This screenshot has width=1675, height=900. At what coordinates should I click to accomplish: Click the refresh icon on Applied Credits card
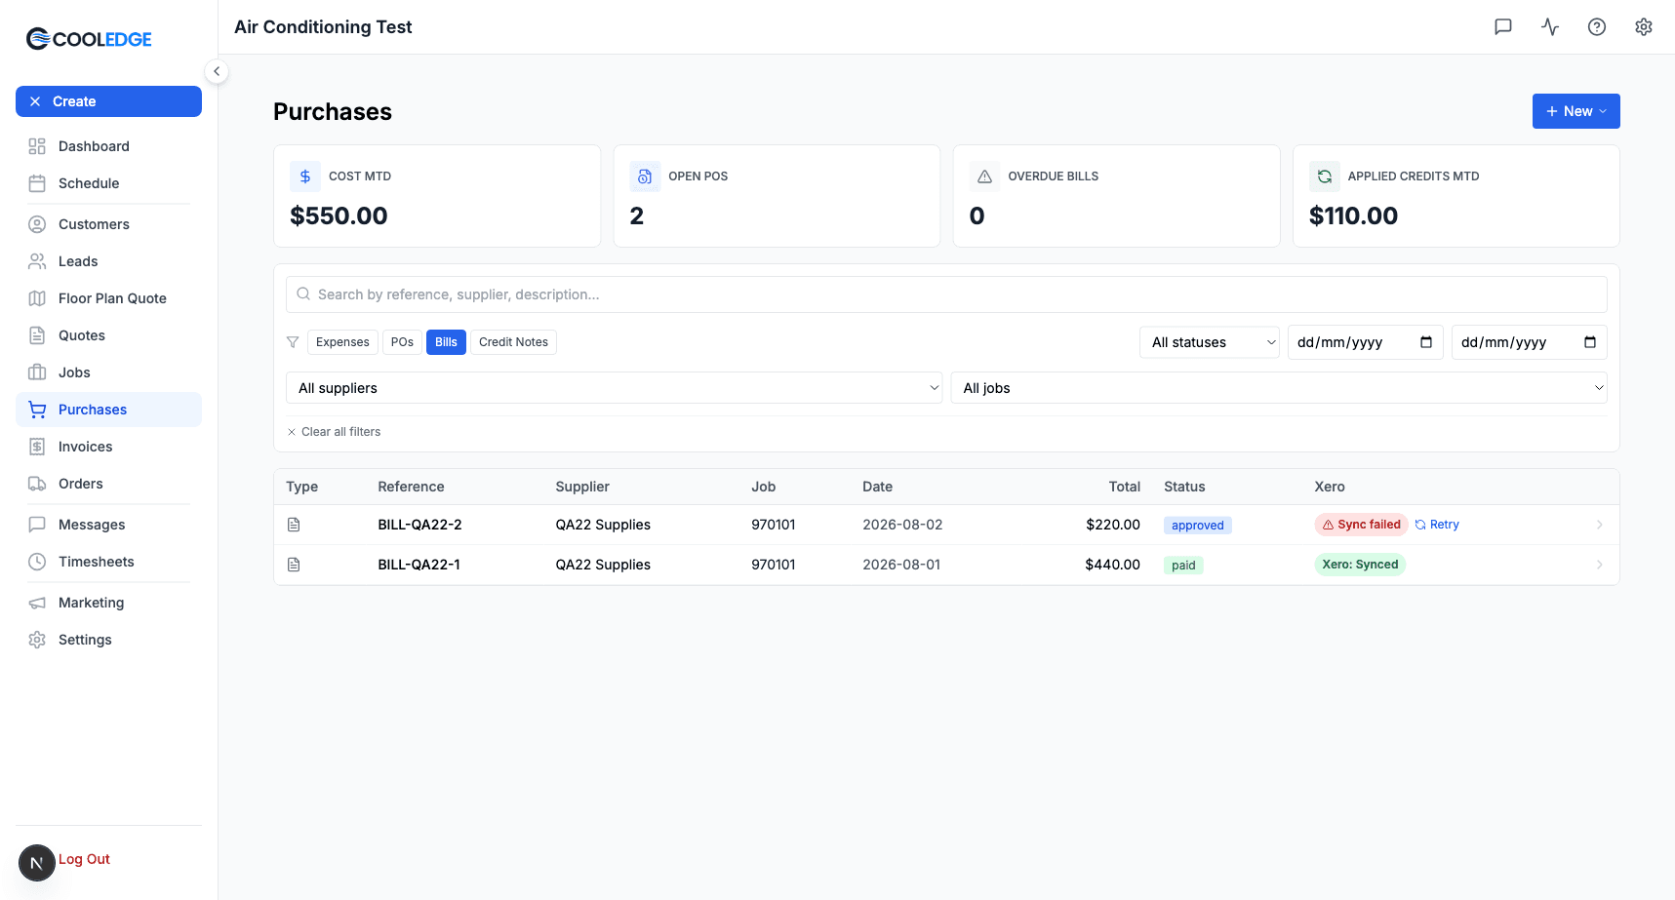coord(1325,176)
